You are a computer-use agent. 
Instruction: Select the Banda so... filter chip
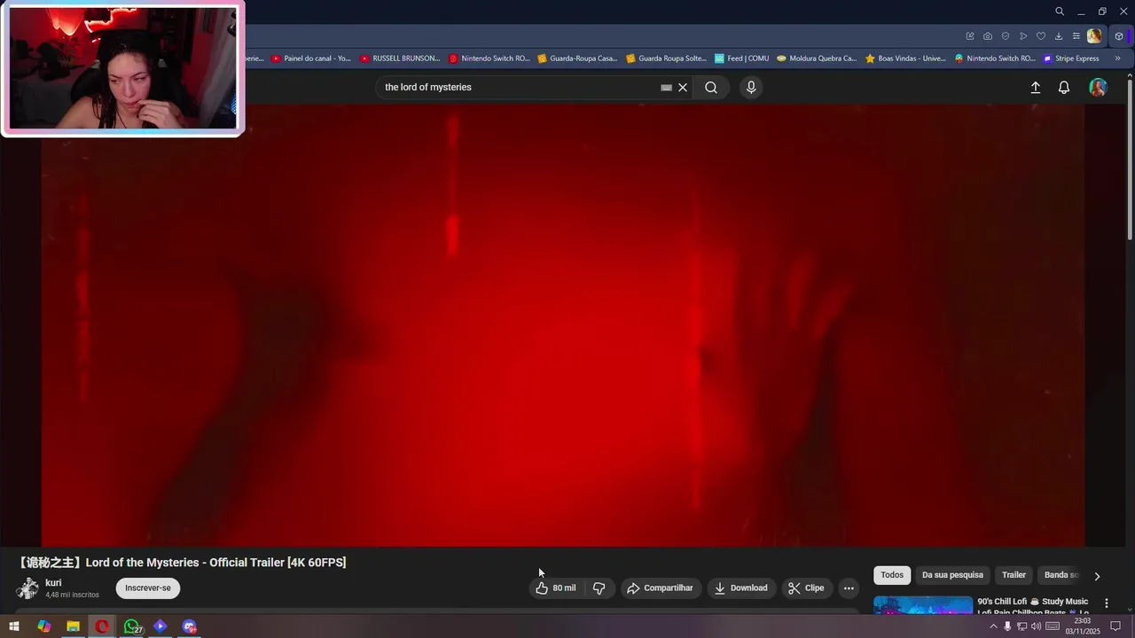click(x=1061, y=575)
